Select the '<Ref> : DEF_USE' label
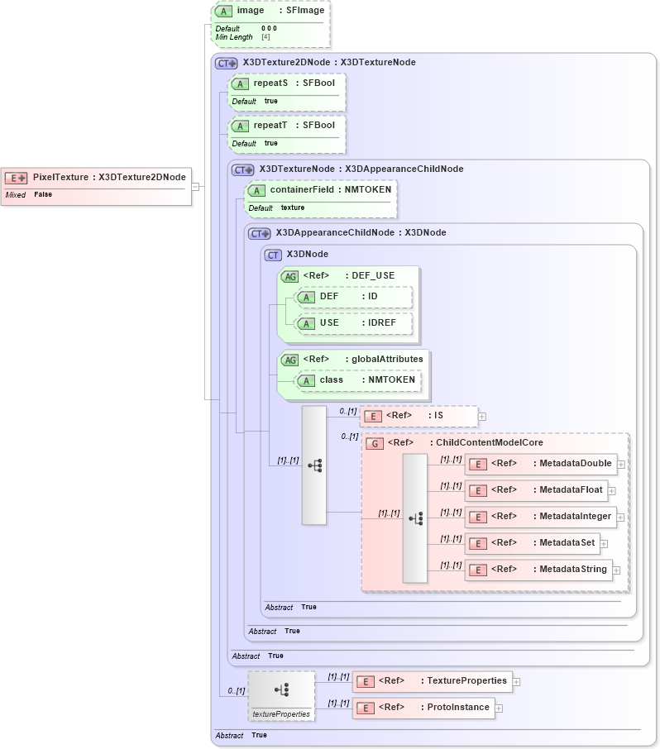Screen dimensions: 660x749 tap(349, 275)
